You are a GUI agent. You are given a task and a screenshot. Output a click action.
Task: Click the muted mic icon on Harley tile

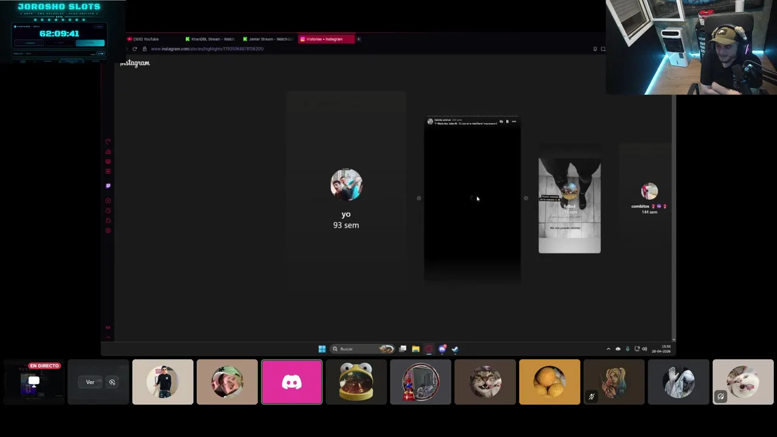click(591, 397)
